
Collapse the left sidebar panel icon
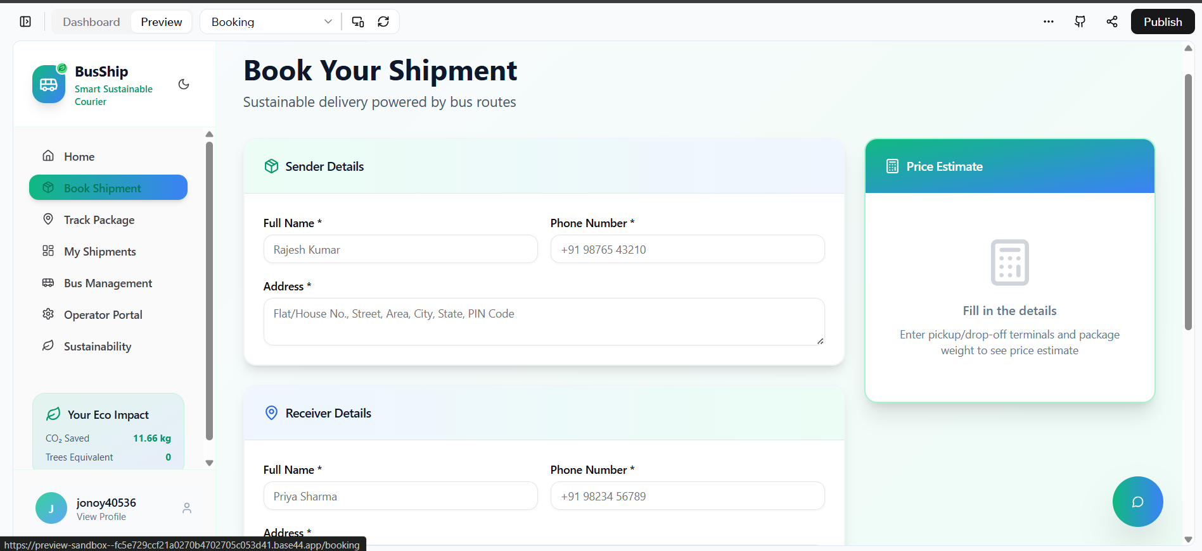click(x=25, y=22)
